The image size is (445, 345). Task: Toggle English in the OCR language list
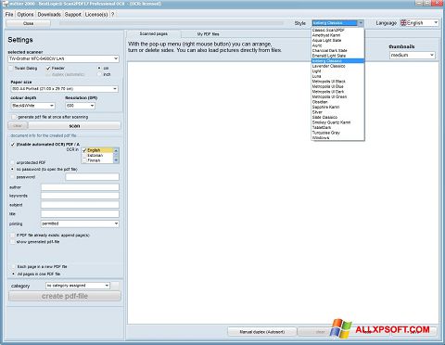coord(84,150)
